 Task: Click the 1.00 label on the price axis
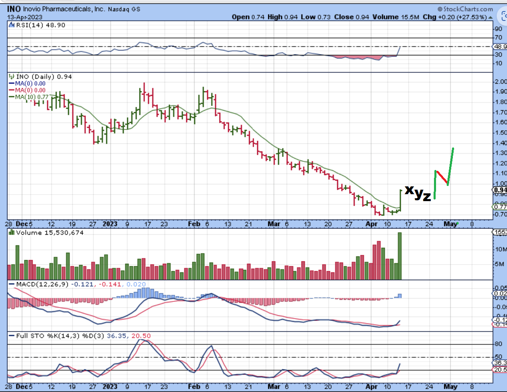point(501,184)
